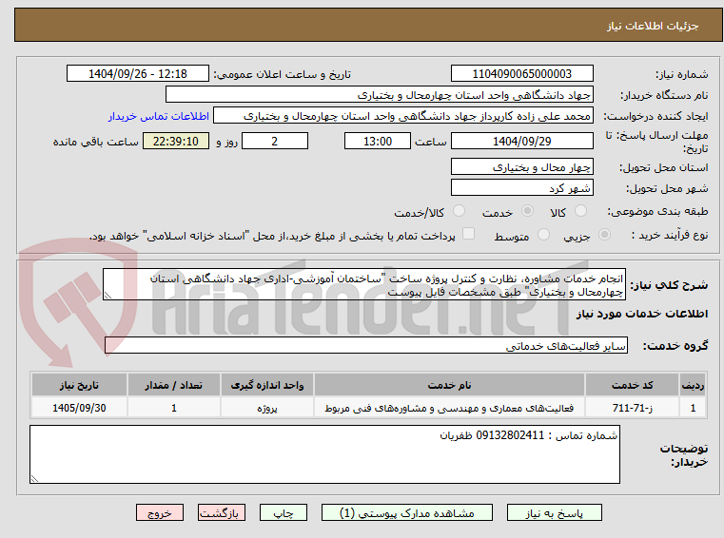Click the نام دستگاه خریدار field
This screenshot has width=724, height=538.
pos(379,95)
